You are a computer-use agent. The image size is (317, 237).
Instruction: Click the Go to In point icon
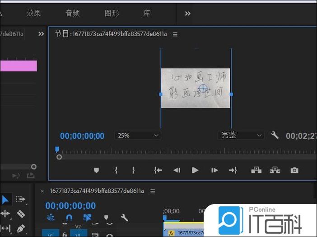point(158,170)
